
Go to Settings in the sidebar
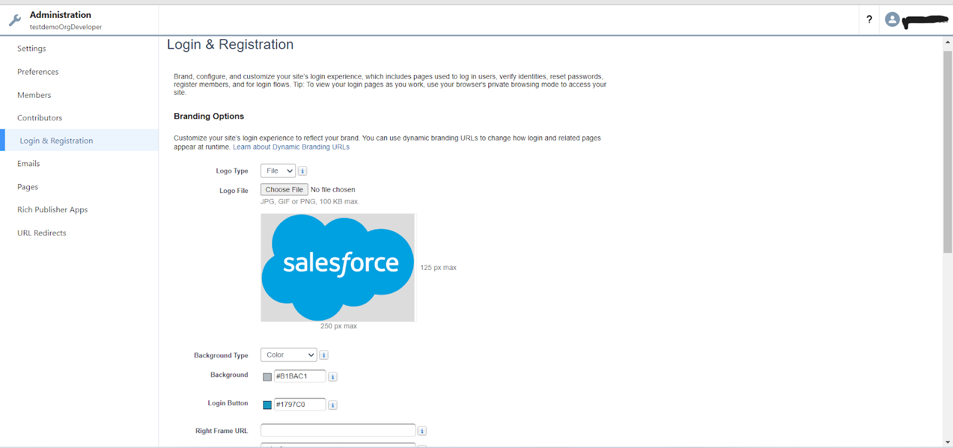pos(32,48)
